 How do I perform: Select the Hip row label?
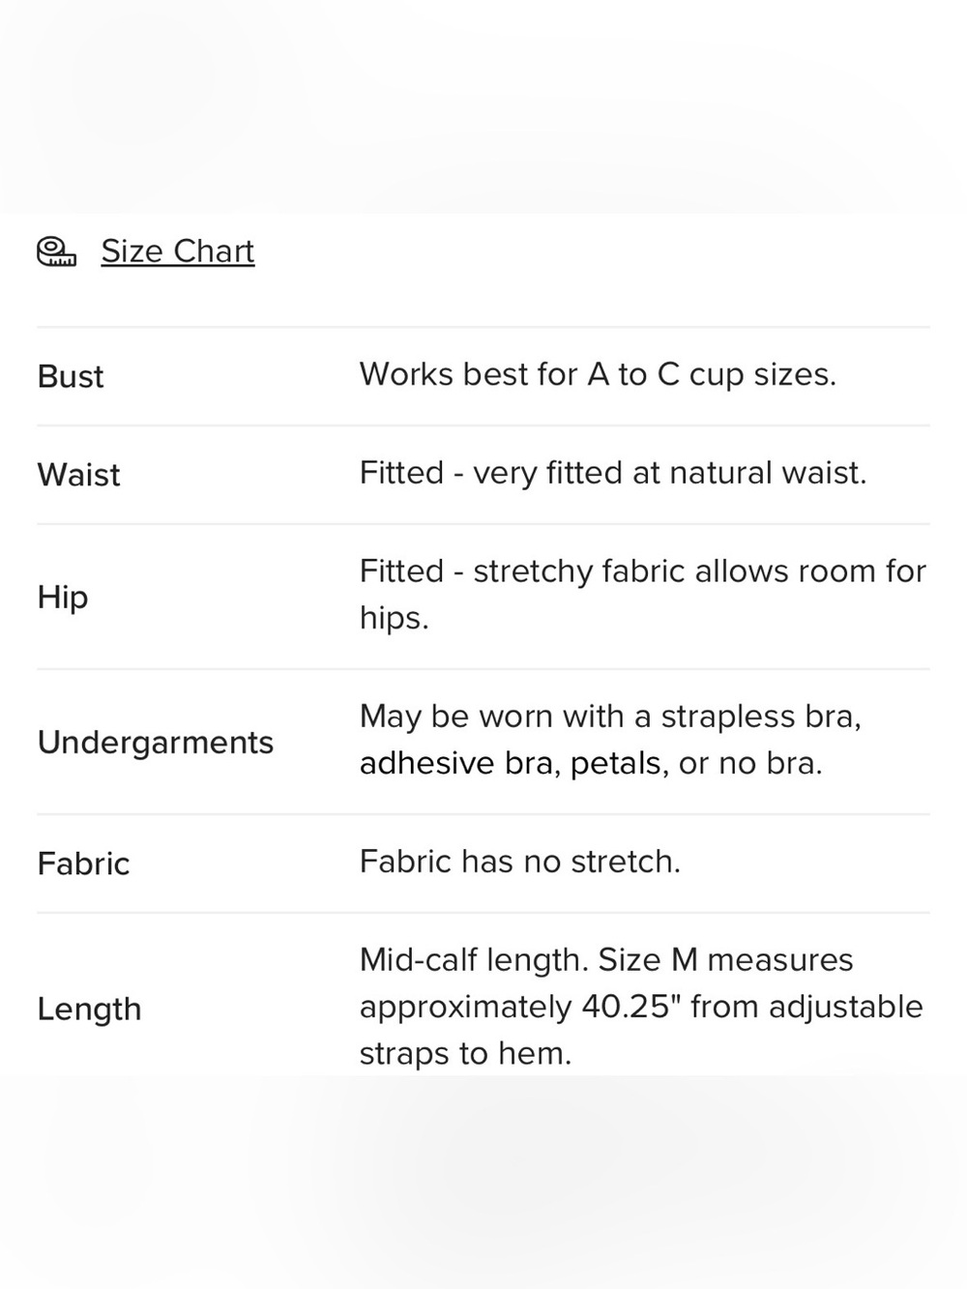tap(63, 597)
